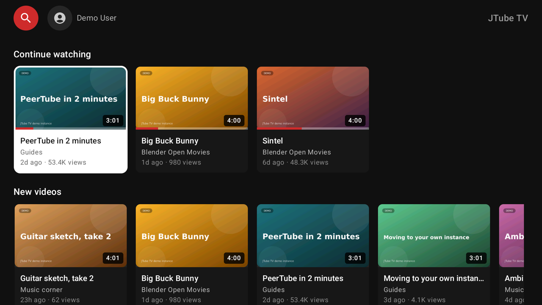Image resolution: width=542 pixels, height=305 pixels.
Task: Select the Sintel title below its thumbnail
Action: point(273,141)
